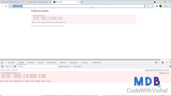This screenshot has height=96, width=171.
Task: Click the media control icon in title bar
Action: pos(155,2)
